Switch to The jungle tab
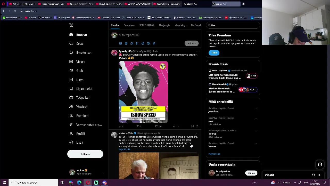The width and height of the screenshot is (330, 186). (164, 25)
